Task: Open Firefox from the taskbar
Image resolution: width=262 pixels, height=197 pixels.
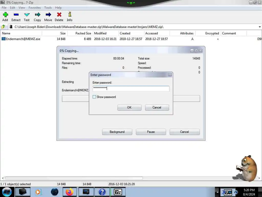Action: (x=70, y=192)
